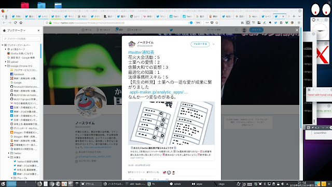Image resolution: width=332 pixels, height=187 pixels.
Task: Click the bookmarks search field
Action: (21, 38)
